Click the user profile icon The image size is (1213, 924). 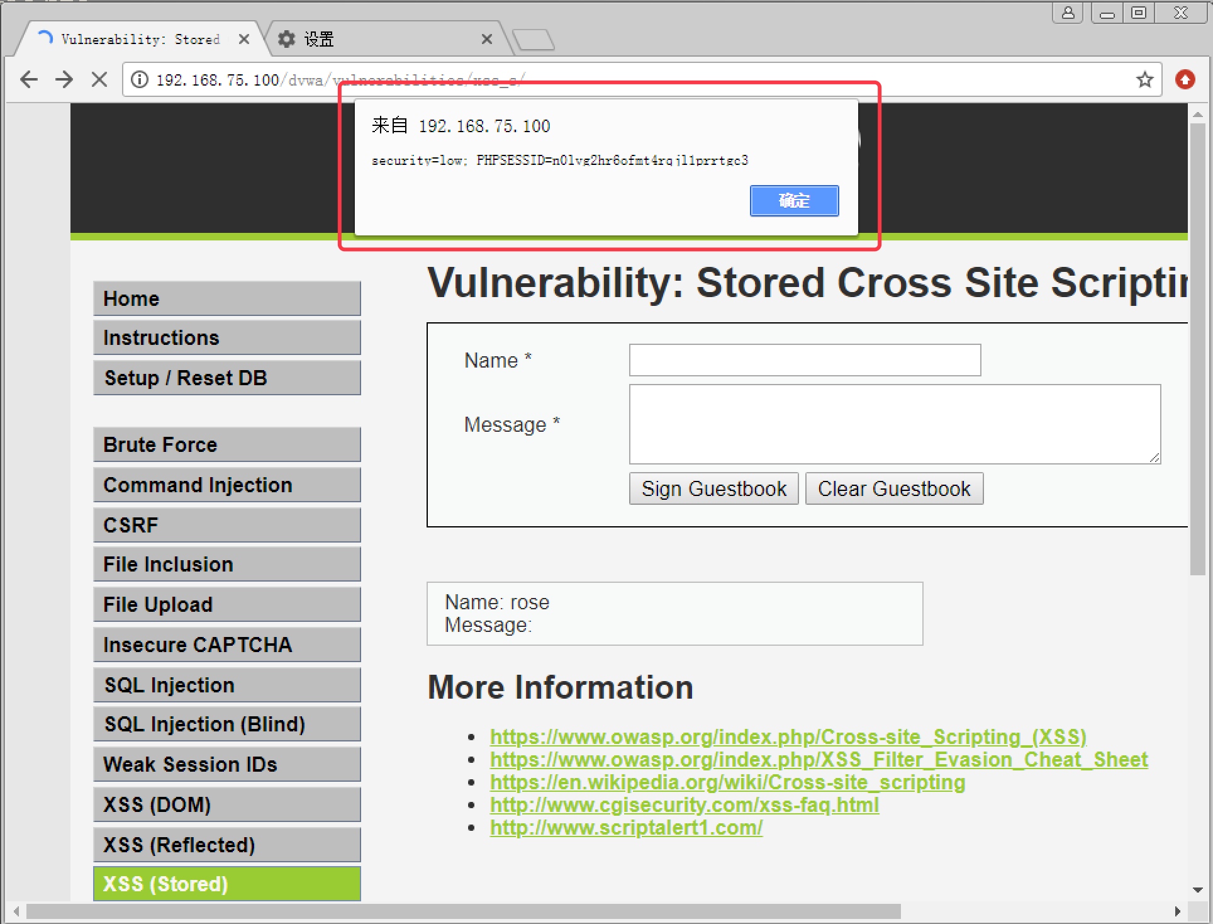(1068, 13)
